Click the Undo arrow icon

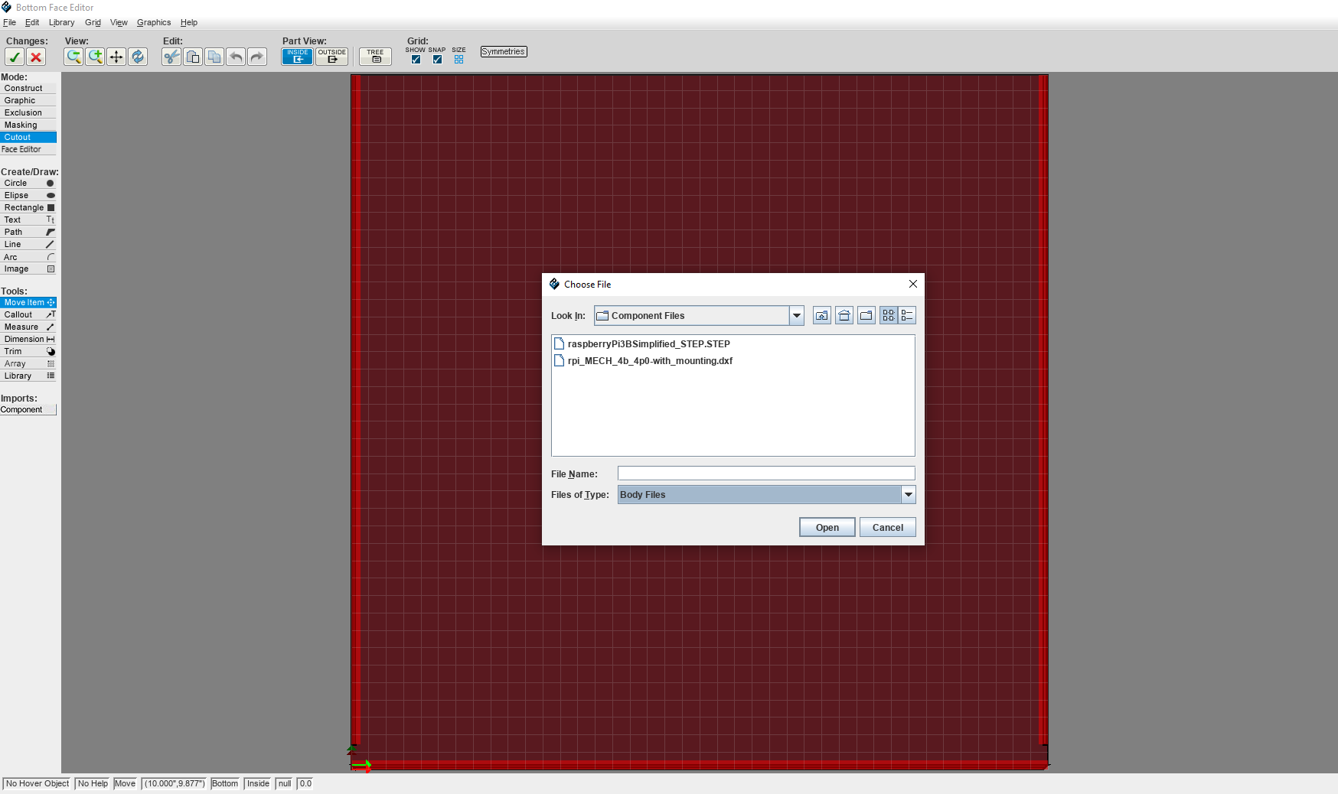point(235,57)
